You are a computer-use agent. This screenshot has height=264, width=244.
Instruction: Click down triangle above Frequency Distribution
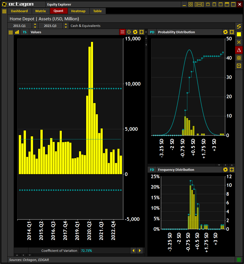(219, 165)
